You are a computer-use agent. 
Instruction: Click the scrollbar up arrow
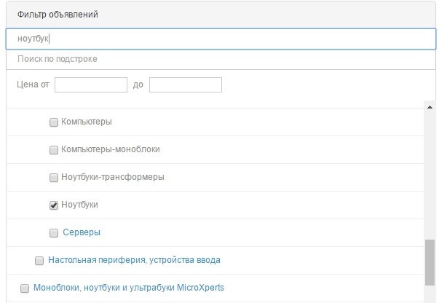point(430,107)
